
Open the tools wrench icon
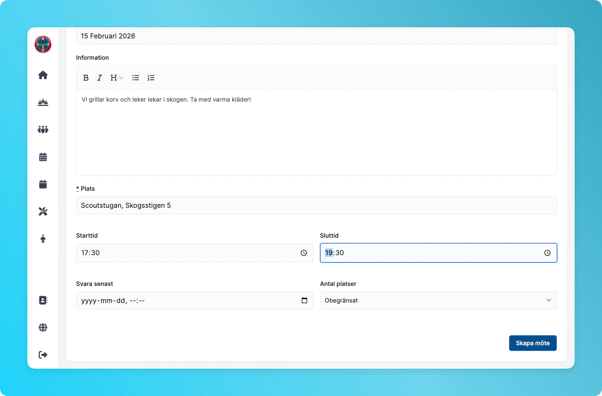click(x=43, y=212)
